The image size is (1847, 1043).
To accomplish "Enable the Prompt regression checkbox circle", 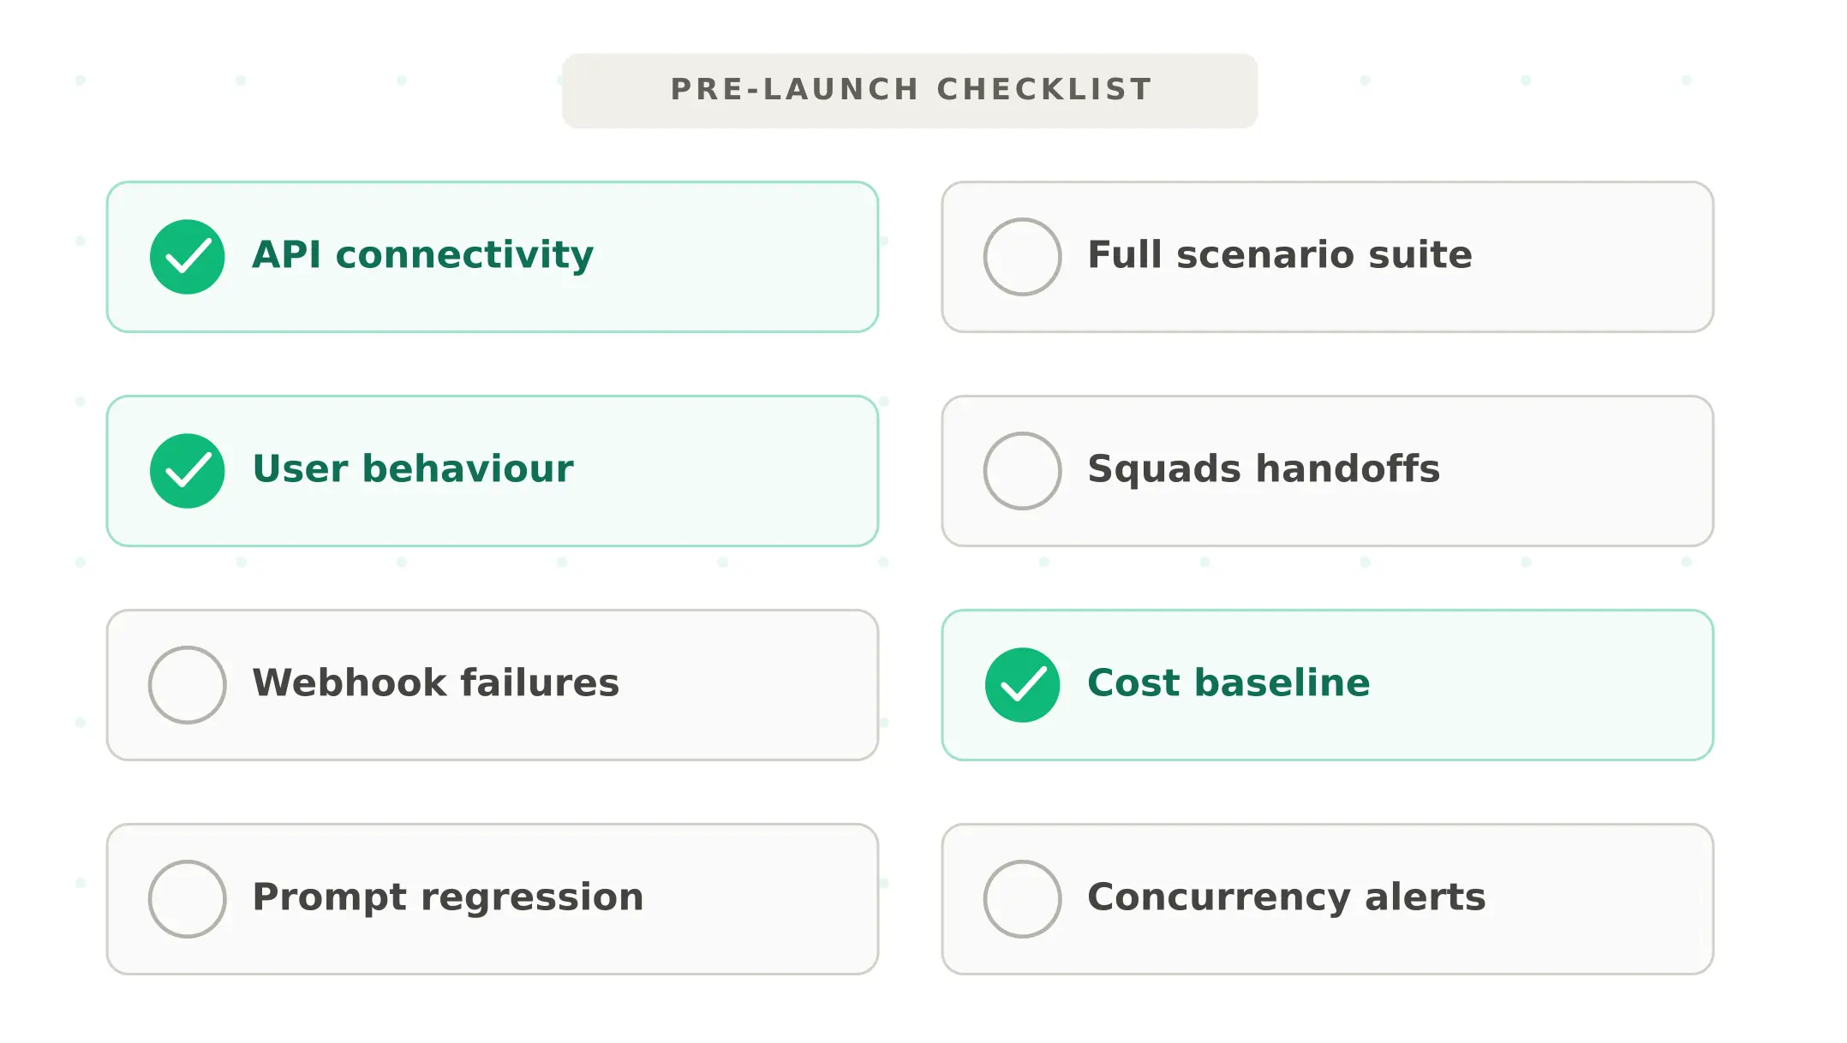I will [187, 899].
